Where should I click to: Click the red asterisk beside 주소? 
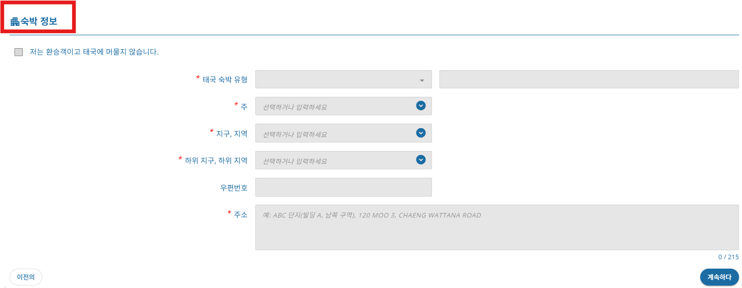click(x=229, y=215)
